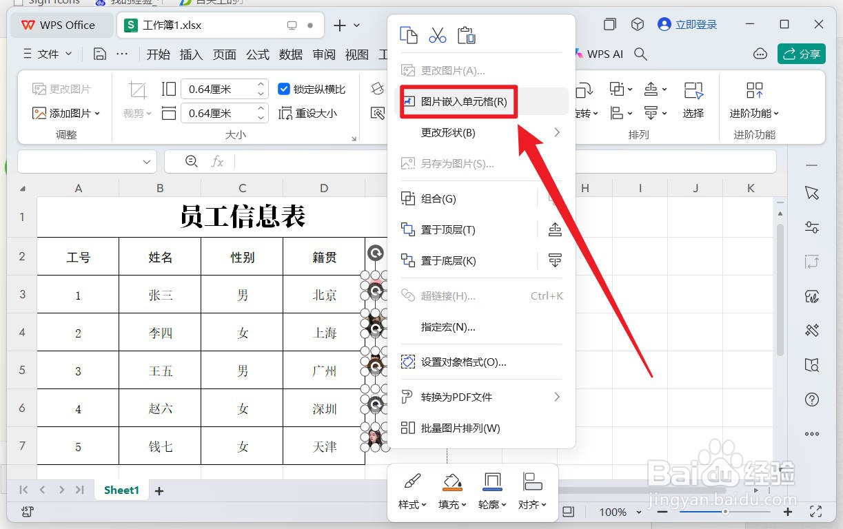Click the vertical scrollbar thumb

tap(780, 289)
